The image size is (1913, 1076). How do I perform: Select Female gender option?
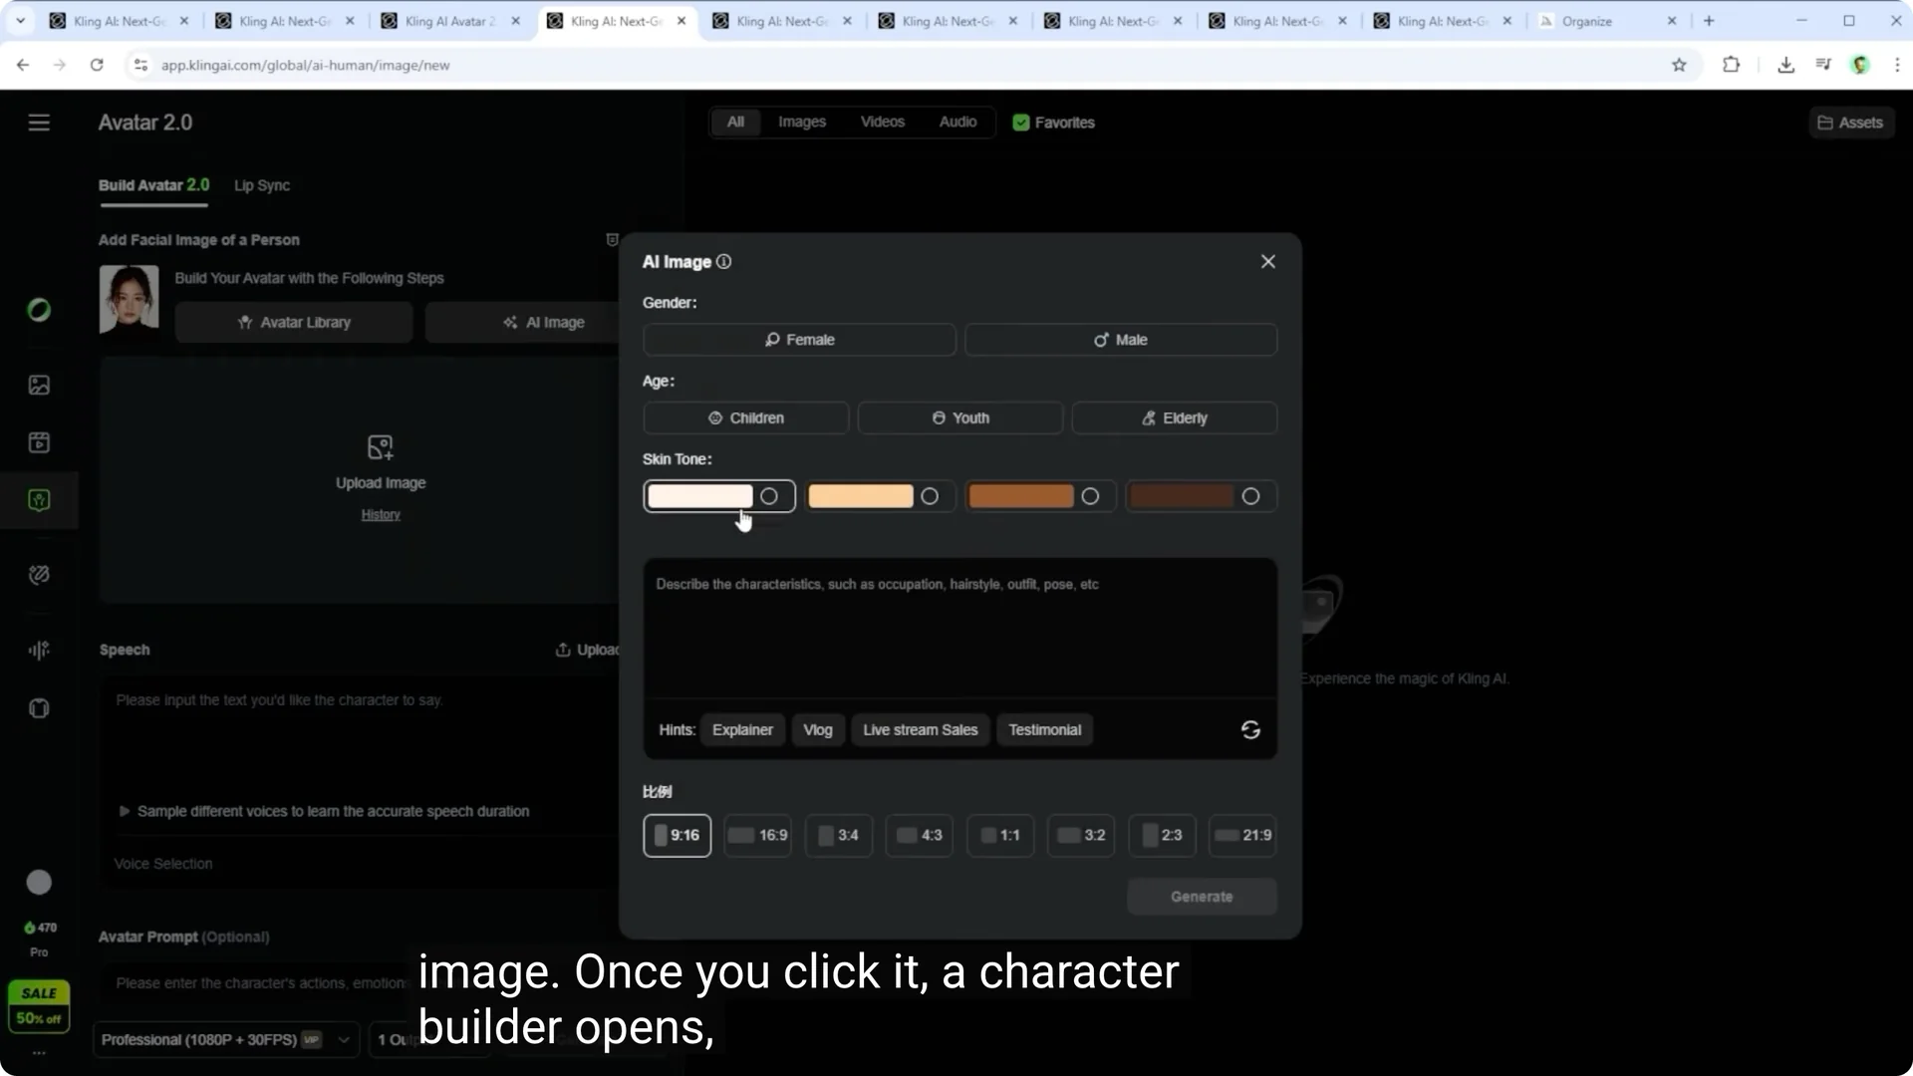799,340
